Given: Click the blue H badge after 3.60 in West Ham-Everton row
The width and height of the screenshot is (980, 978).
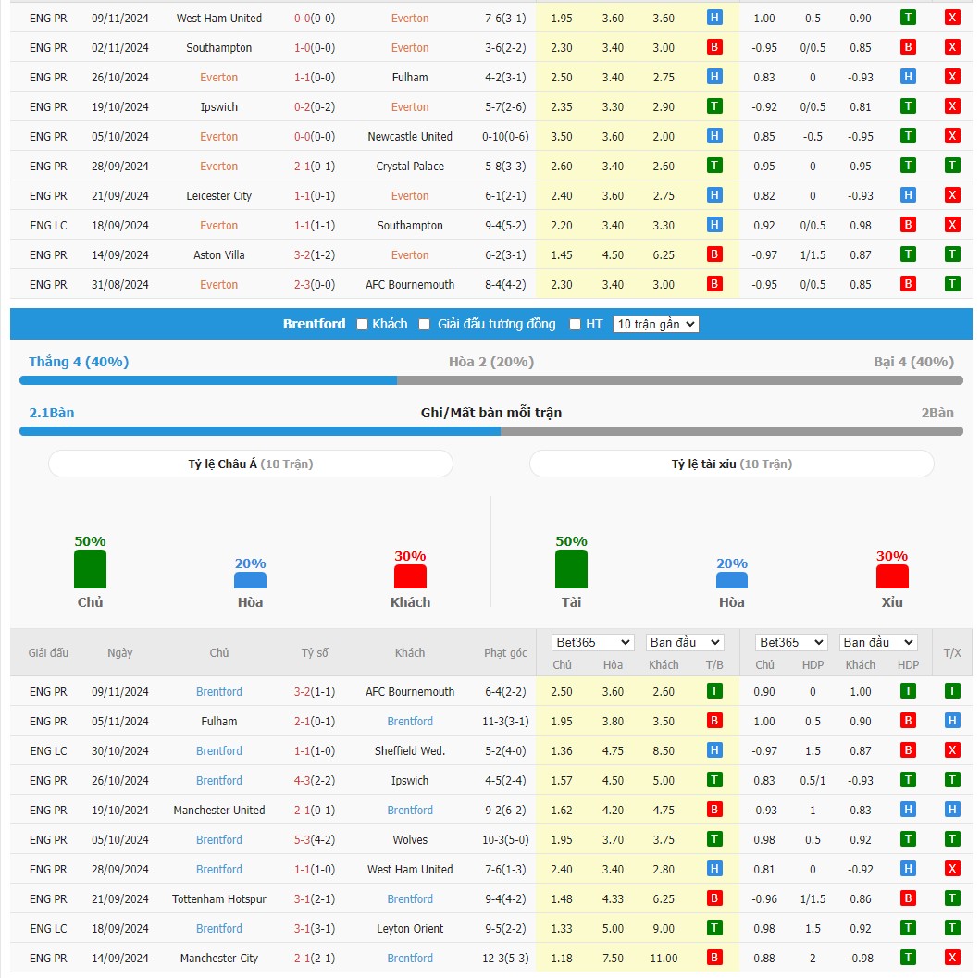Looking at the screenshot, I should (714, 18).
